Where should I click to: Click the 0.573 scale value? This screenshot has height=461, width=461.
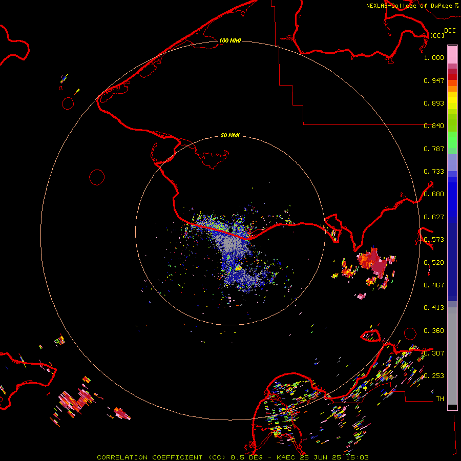point(434,240)
